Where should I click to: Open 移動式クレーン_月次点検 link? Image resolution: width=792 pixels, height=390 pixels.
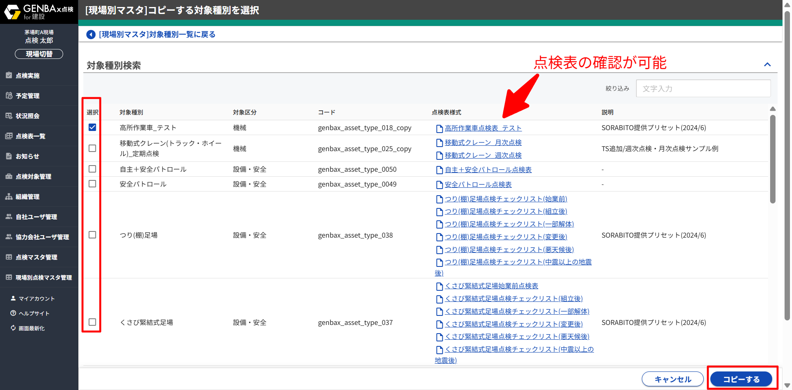coord(483,142)
